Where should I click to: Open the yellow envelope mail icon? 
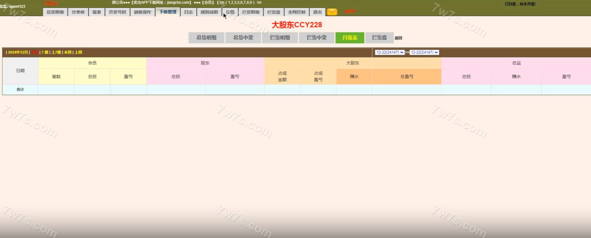332,12
